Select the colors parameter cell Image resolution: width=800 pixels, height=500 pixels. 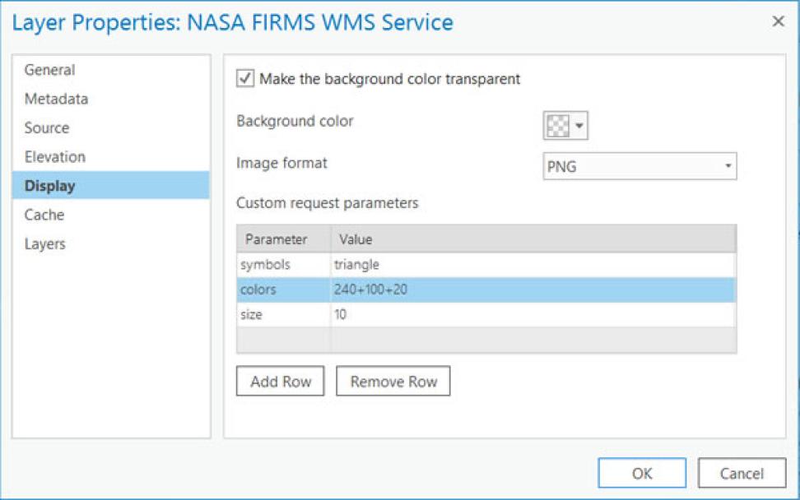pos(284,289)
